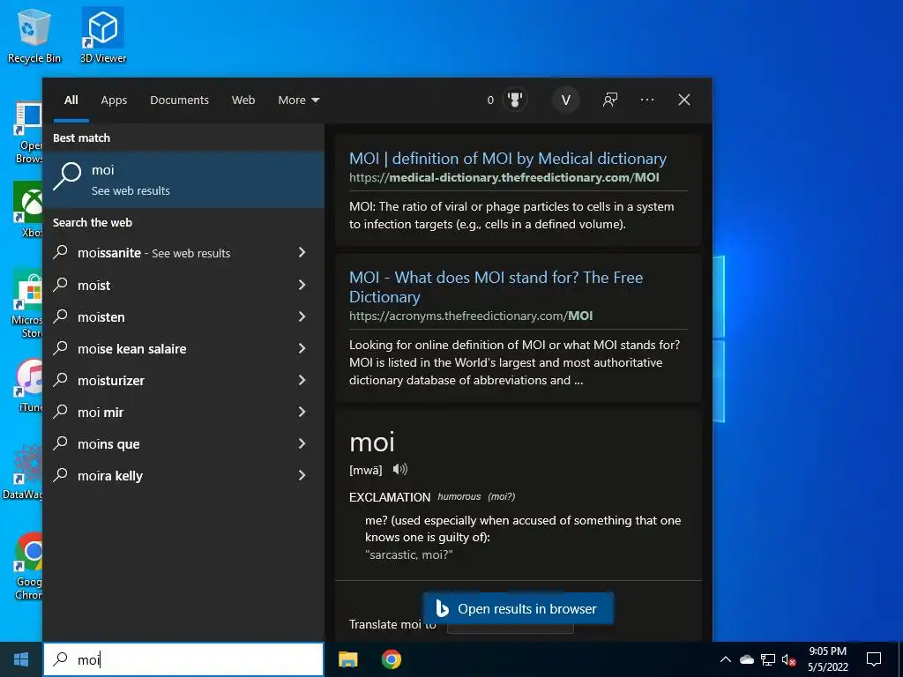
Task: Open File Explorer from taskbar
Action: coord(347,659)
